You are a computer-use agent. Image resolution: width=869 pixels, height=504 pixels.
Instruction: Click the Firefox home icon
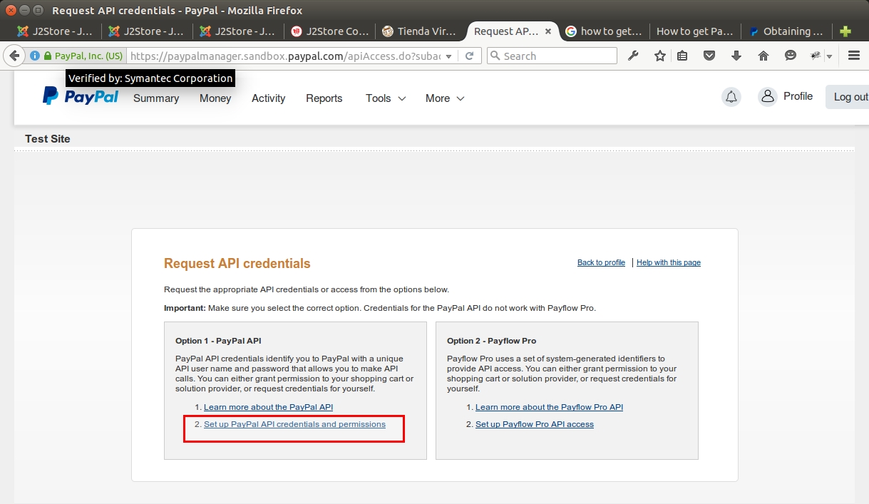763,56
